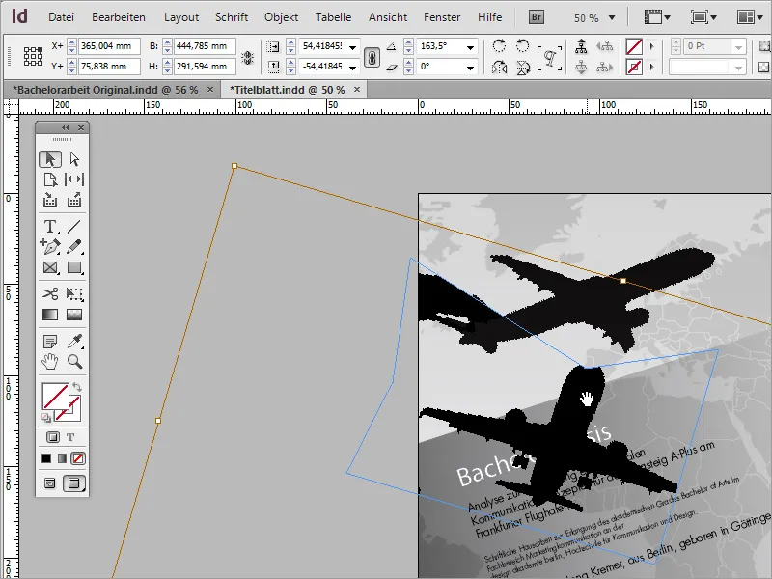Toggle constrain proportions for width and height
Viewport: 772px width, 579px height.
pos(248,58)
